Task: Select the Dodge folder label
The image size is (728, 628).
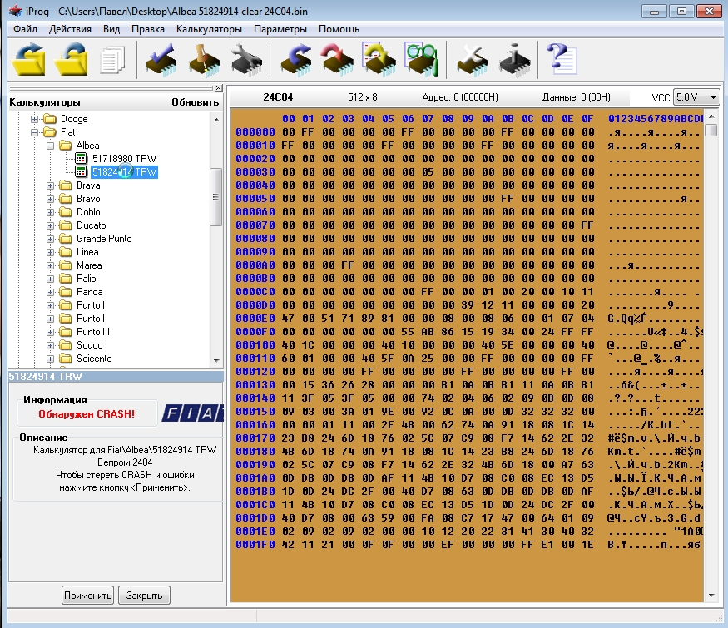Action: pyautogui.click(x=74, y=119)
